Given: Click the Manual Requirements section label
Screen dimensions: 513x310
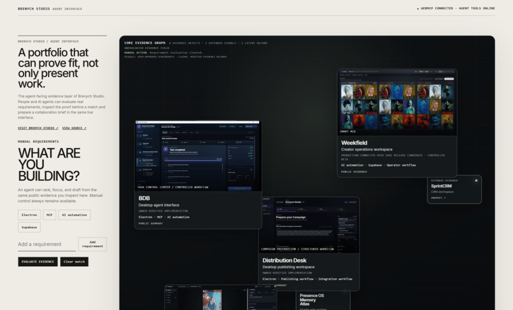Looking at the screenshot, I should tap(38, 142).
